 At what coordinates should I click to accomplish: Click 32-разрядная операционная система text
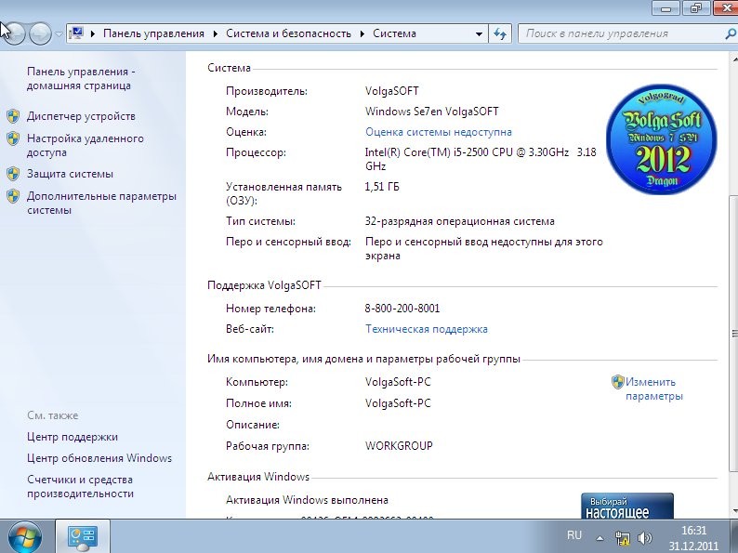tap(460, 222)
